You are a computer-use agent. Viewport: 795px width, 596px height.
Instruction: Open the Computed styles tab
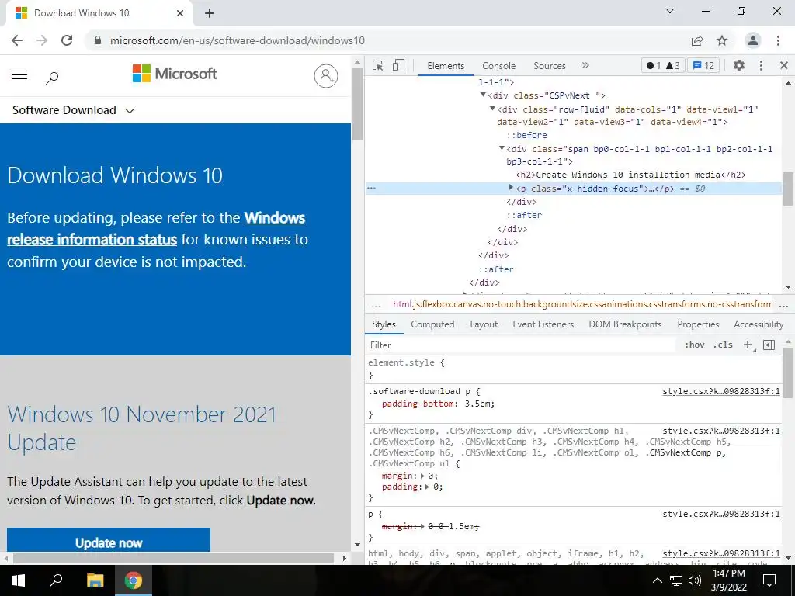point(432,324)
